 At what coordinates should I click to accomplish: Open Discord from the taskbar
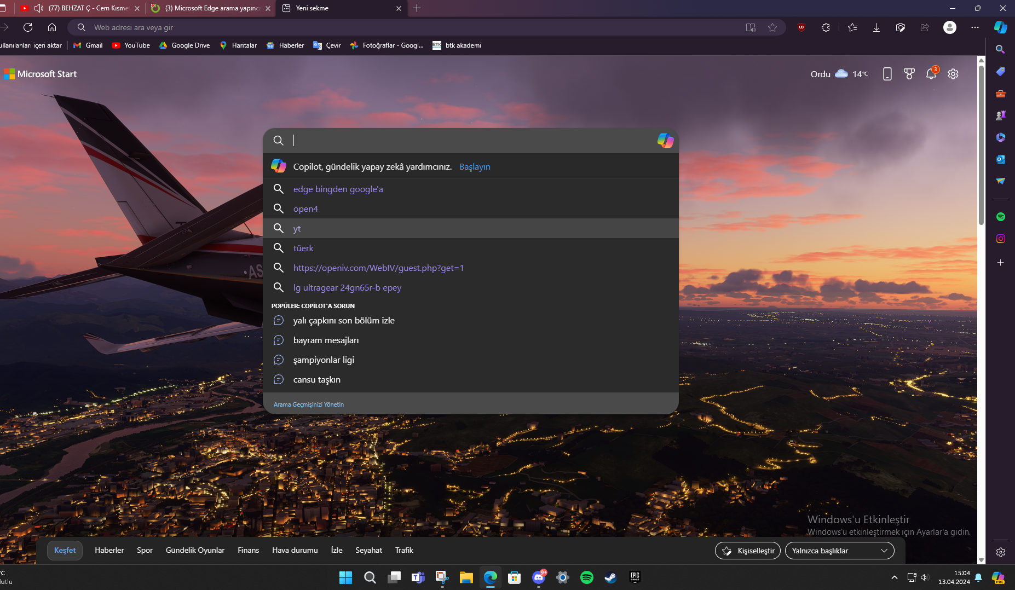539,577
